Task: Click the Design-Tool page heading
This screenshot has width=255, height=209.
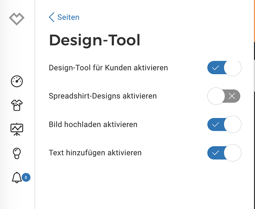Action: click(95, 40)
